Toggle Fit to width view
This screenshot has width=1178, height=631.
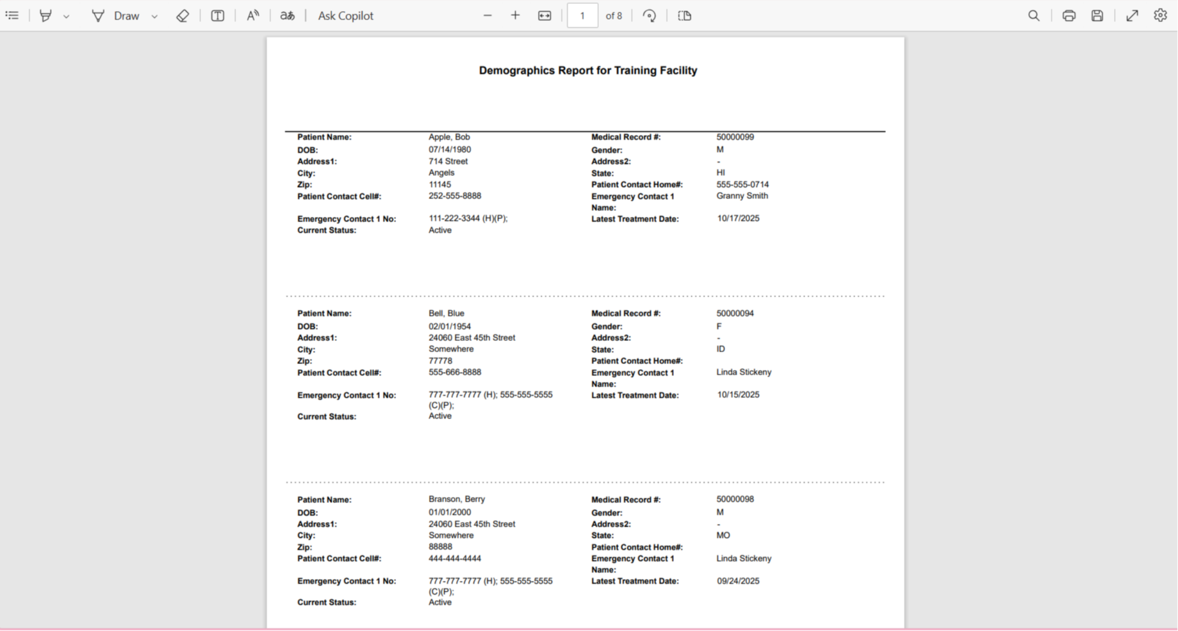click(545, 16)
